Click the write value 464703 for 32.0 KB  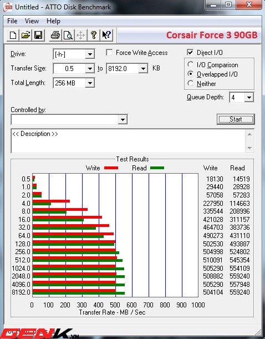click(213, 227)
